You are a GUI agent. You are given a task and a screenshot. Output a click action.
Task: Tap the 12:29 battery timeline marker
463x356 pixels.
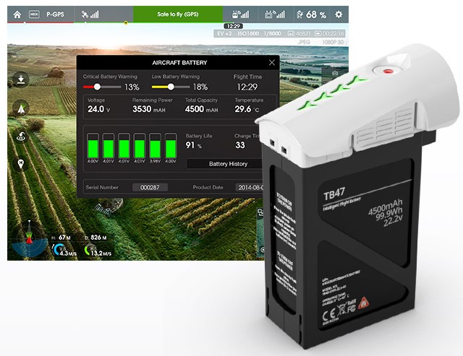233,26
